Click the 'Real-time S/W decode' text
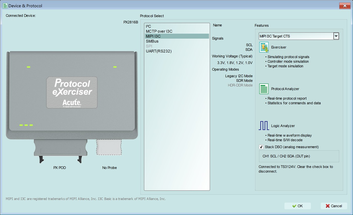The height and width of the screenshot is (215, 353). [x=285, y=140]
